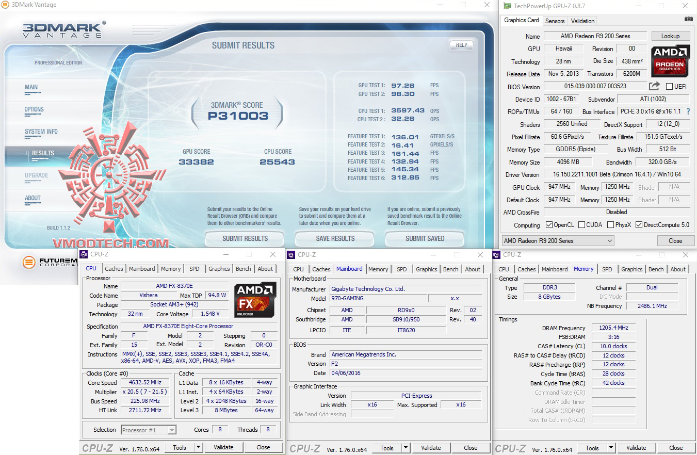Click the BIOS export arrow icon in GPU-Z
Screen dimensions: 697x455
coord(654,86)
